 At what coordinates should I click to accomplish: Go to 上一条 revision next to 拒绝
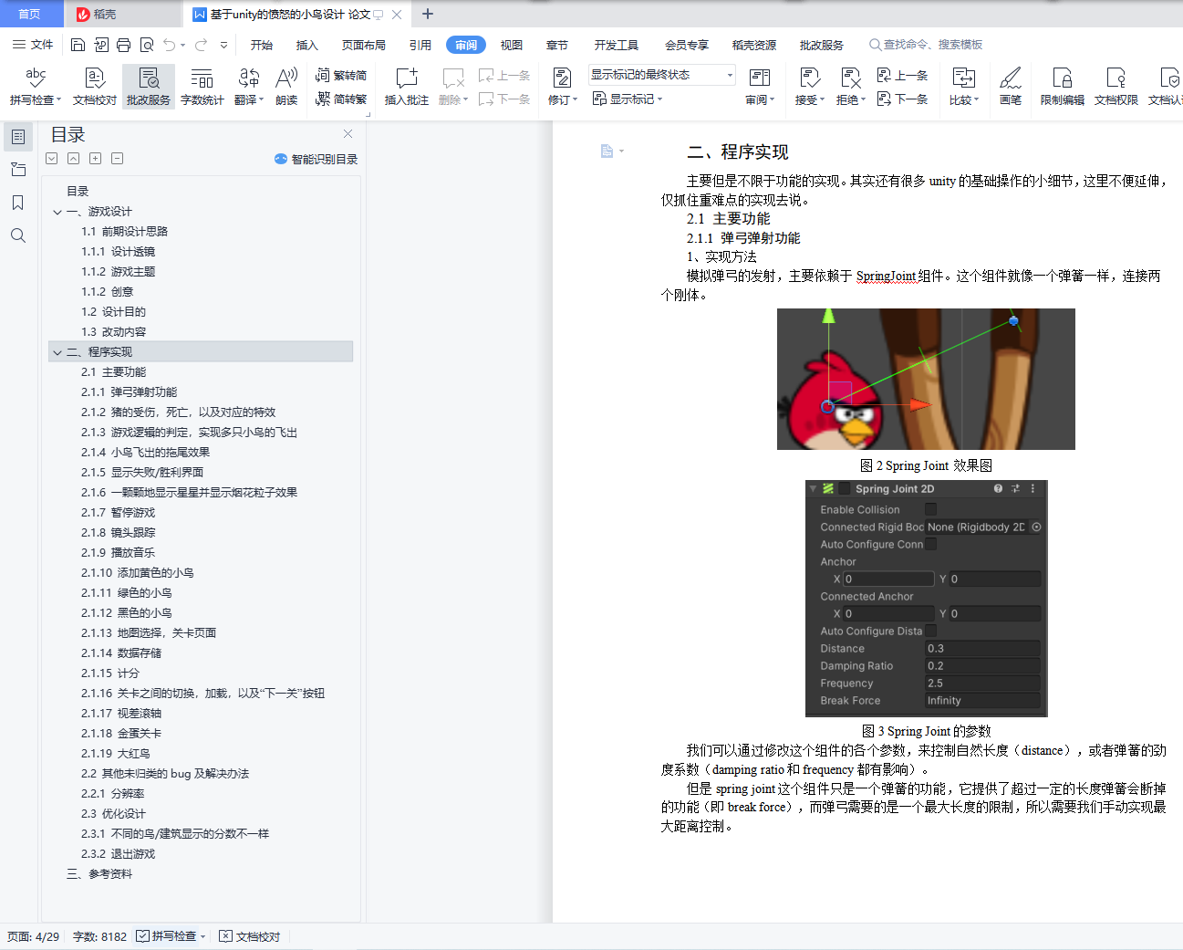pos(902,76)
